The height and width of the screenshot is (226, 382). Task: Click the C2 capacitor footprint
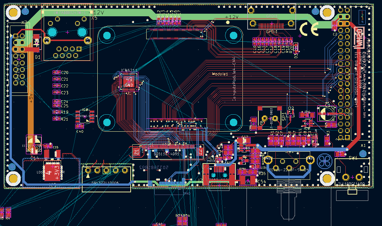tap(335, 26)
